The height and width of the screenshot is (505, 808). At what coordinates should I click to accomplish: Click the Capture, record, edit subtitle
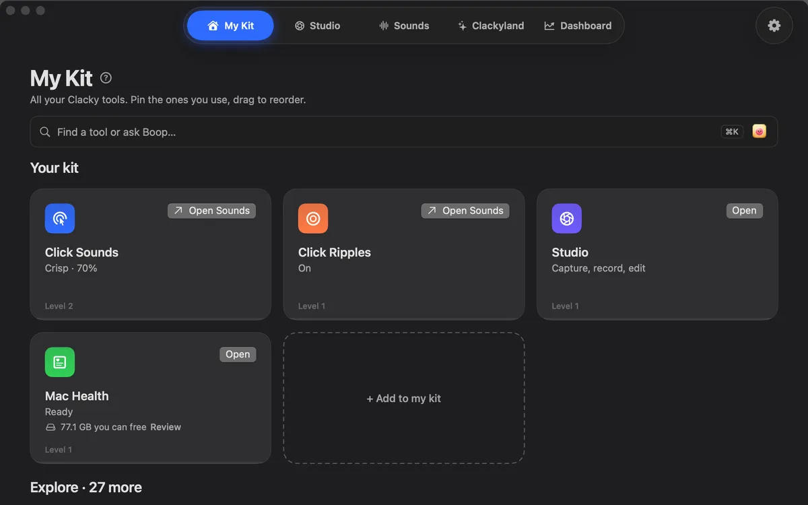[599, 268]
